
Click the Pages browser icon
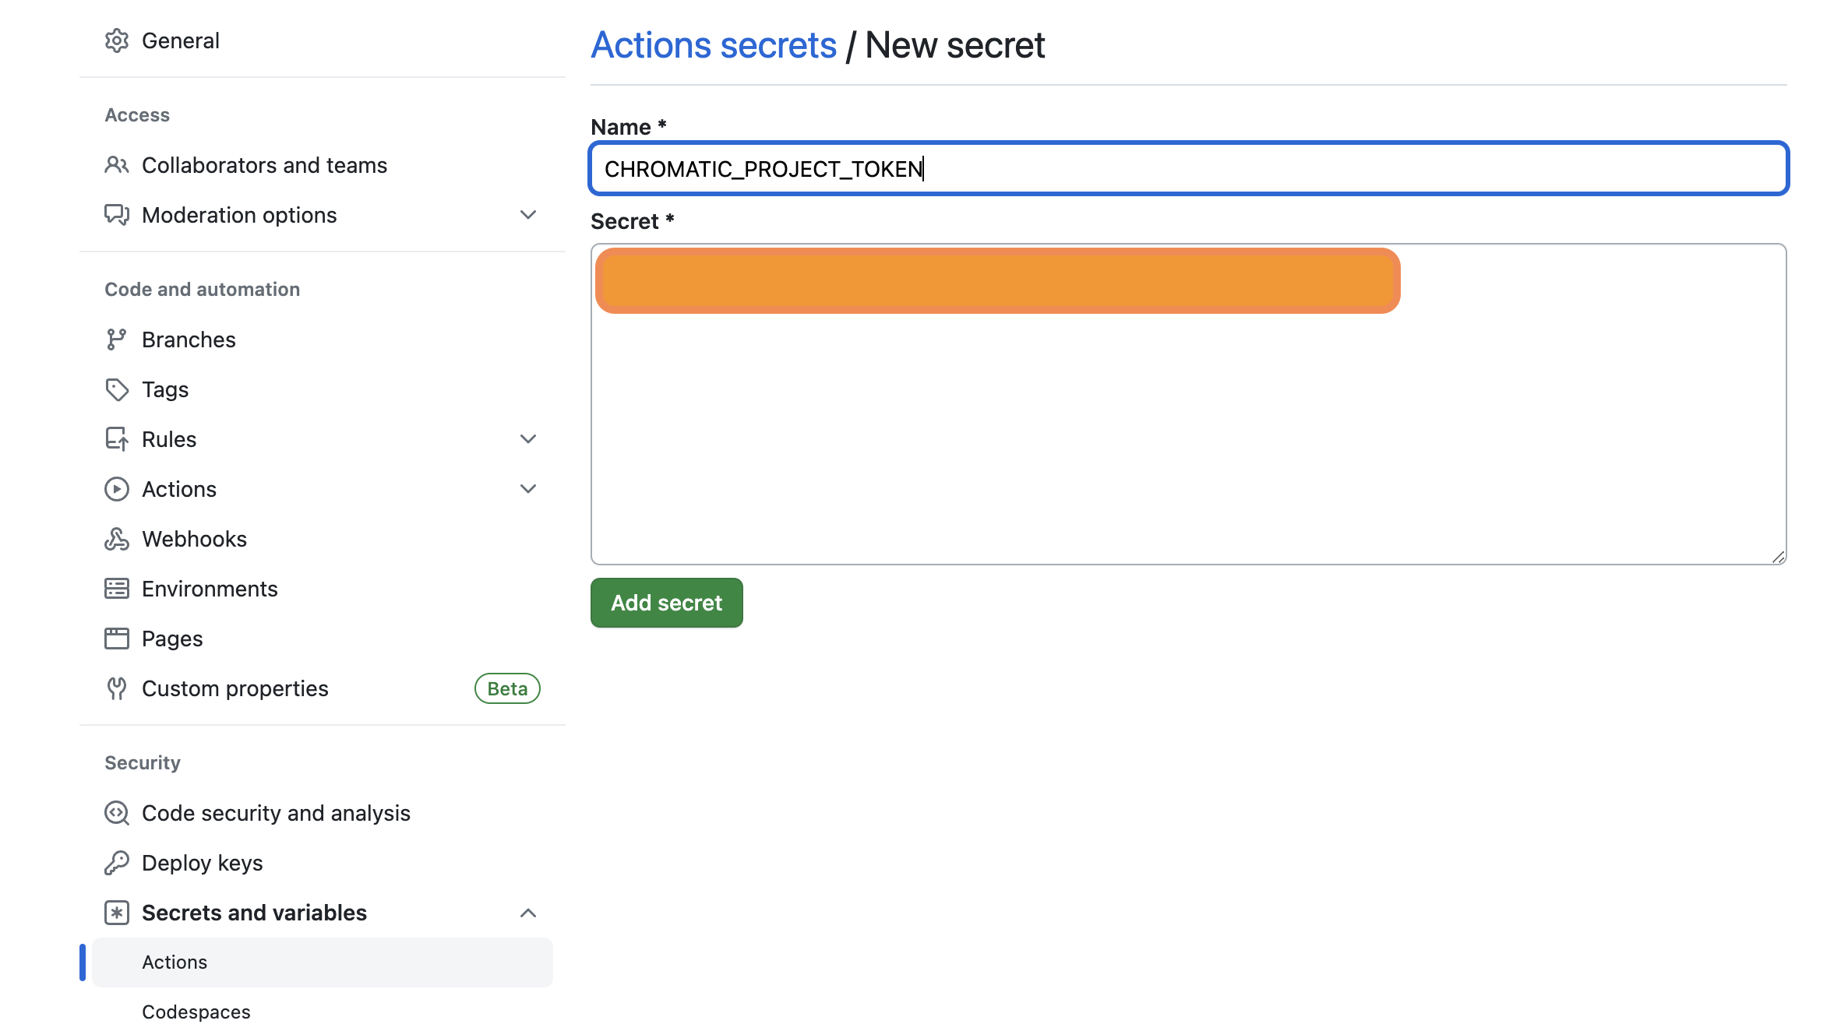click(117, 639)
